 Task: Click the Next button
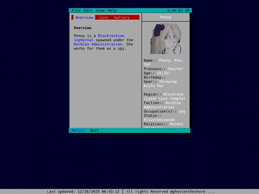tap(94, 130)
